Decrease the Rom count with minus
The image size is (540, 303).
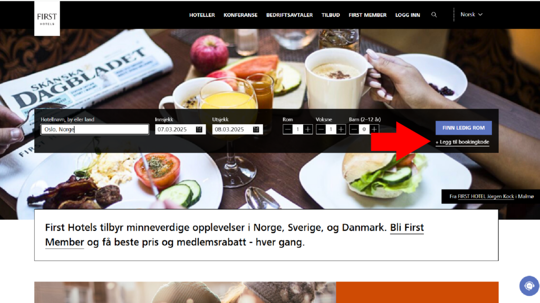tap(287, 129)
